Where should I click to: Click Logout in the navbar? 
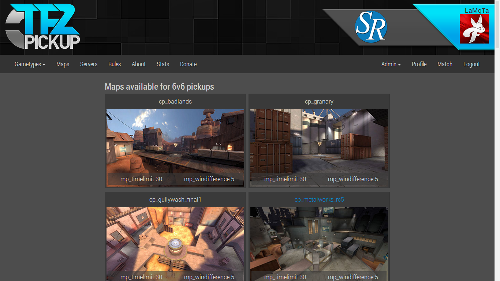pyautogui.click(x=471, y=64)
